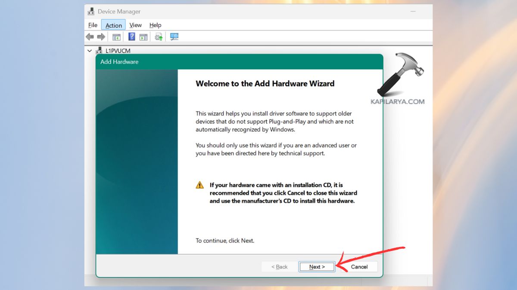This screenshot has width=517, height=290.
Task: Cancel the Add Hardware wizard
Action: 359,267
